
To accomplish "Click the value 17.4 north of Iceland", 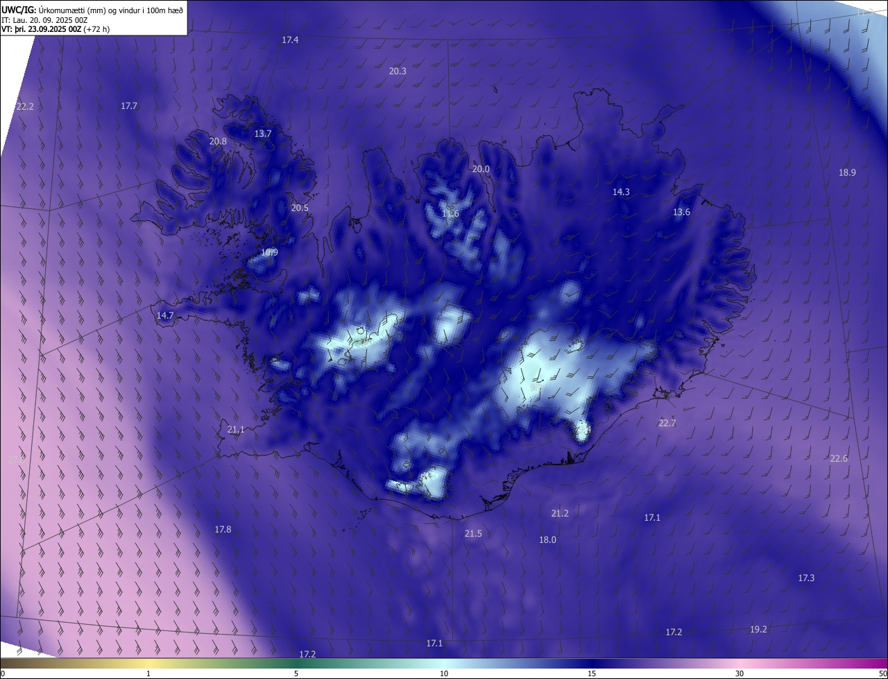I will 290,40.
